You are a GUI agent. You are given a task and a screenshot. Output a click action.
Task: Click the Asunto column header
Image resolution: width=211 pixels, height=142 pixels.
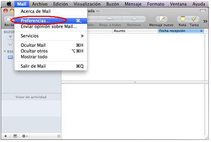click(135, 31)
